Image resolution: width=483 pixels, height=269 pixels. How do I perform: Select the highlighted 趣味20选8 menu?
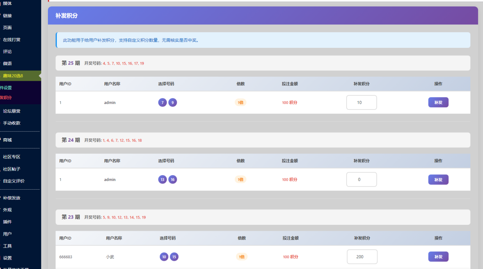[13, 76]
